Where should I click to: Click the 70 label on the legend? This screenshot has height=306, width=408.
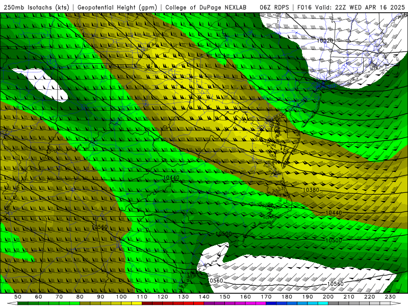59,297
